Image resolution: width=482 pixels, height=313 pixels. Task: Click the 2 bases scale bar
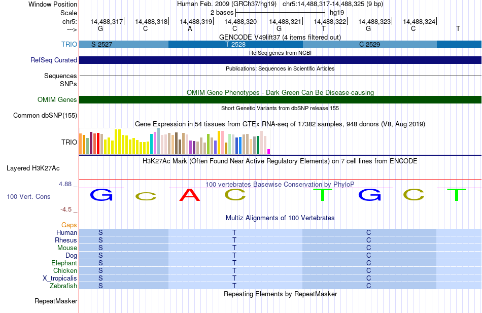[280, 13]
